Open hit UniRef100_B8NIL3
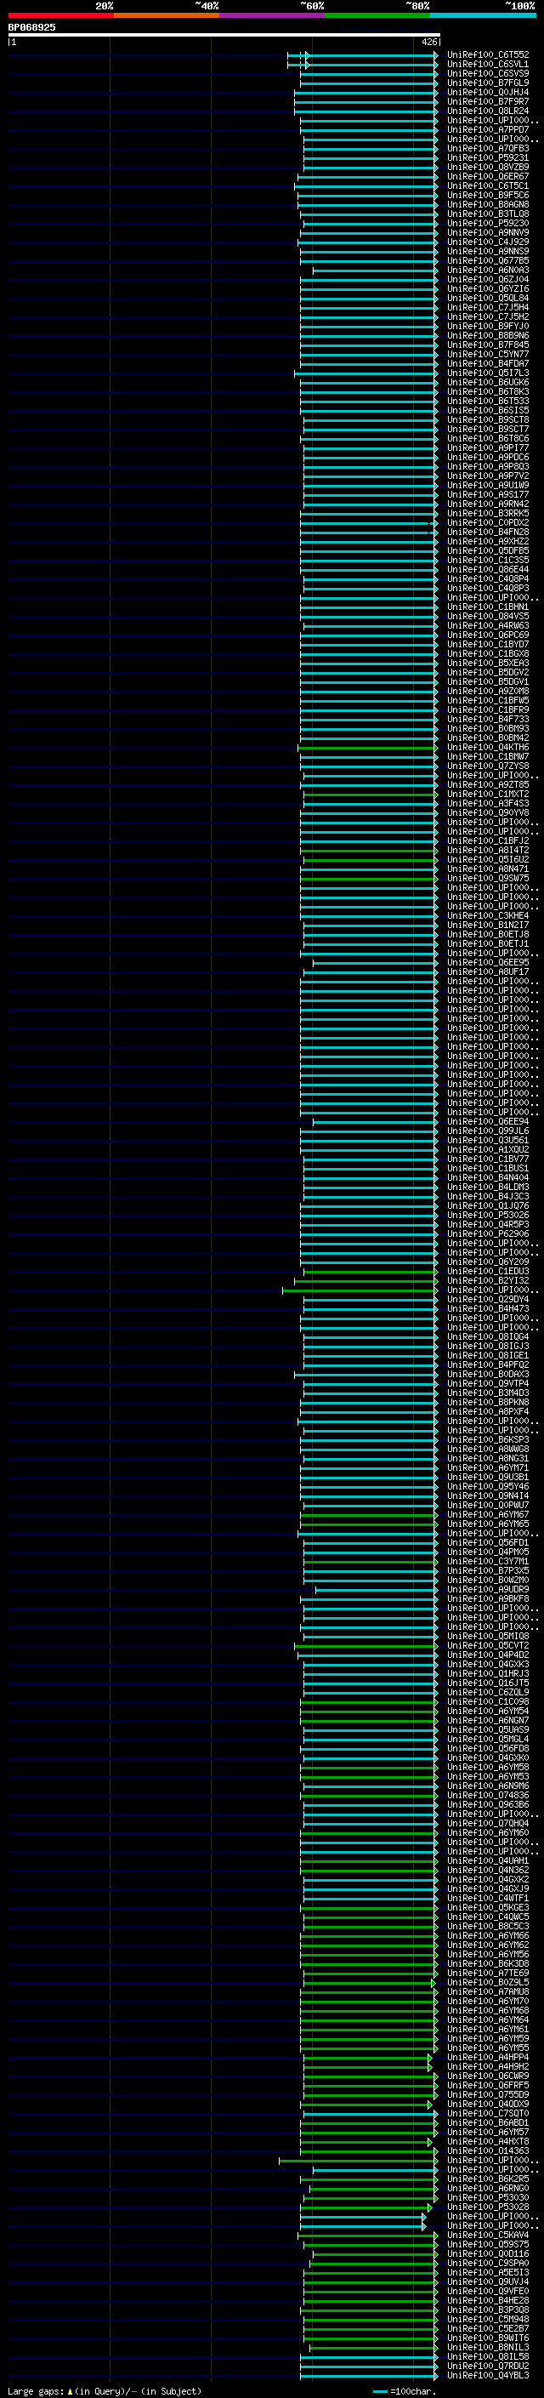544x2398 pixels. click(x=488, y=2348)
